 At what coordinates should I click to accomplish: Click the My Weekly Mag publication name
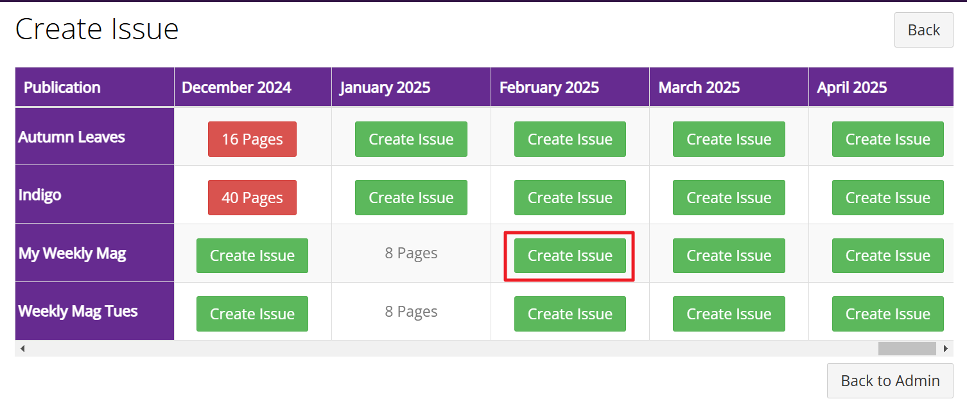[x=72, y=253]
